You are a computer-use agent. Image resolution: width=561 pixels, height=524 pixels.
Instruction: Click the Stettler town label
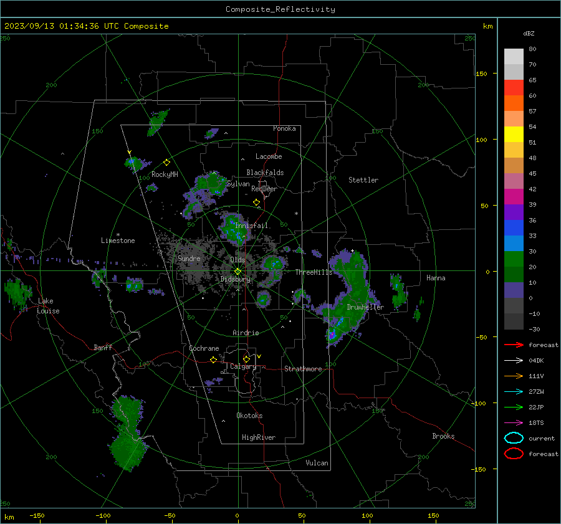tap(363, 180)
